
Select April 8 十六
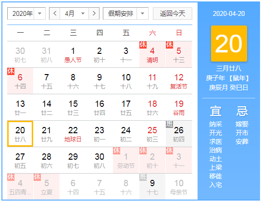(x=73, y=81)
